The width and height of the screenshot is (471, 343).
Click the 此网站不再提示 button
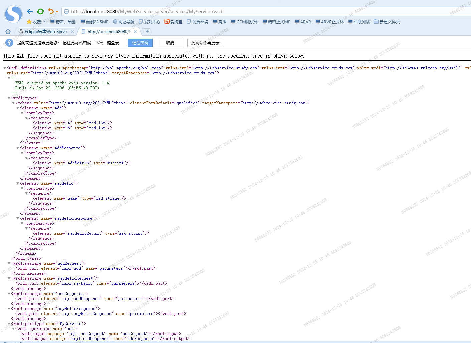[205, 43]
